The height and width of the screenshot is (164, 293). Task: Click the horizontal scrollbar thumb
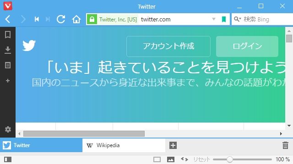coord(84,133)
